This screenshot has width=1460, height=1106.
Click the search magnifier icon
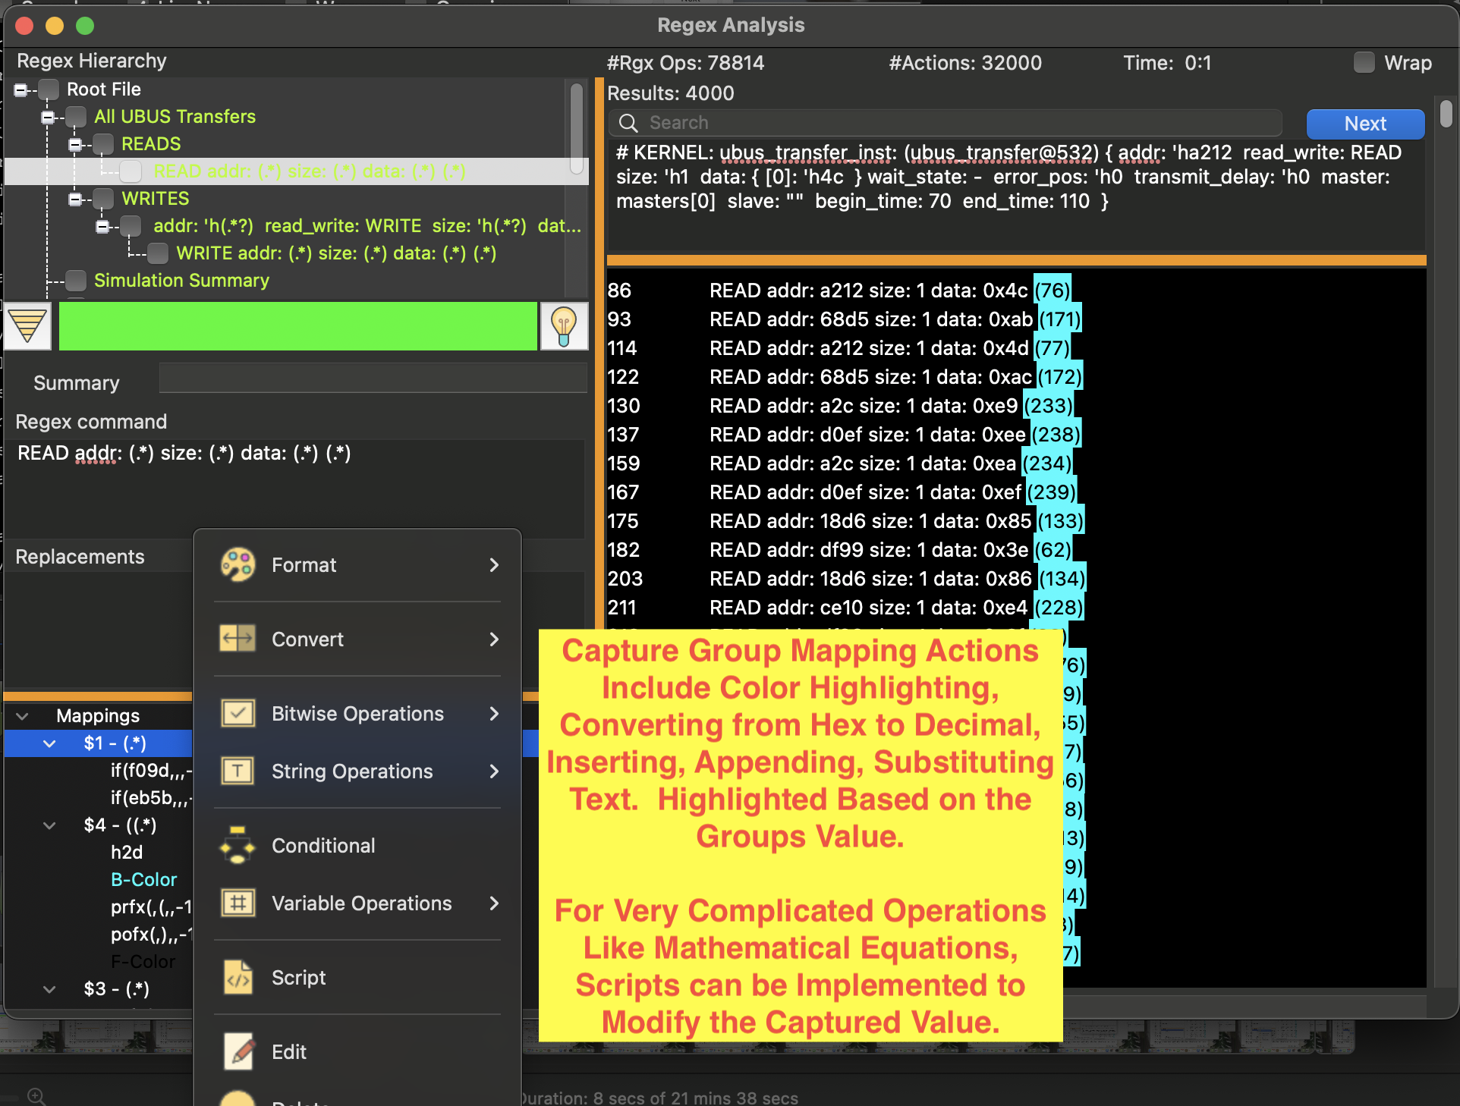(x=628, y=123)
